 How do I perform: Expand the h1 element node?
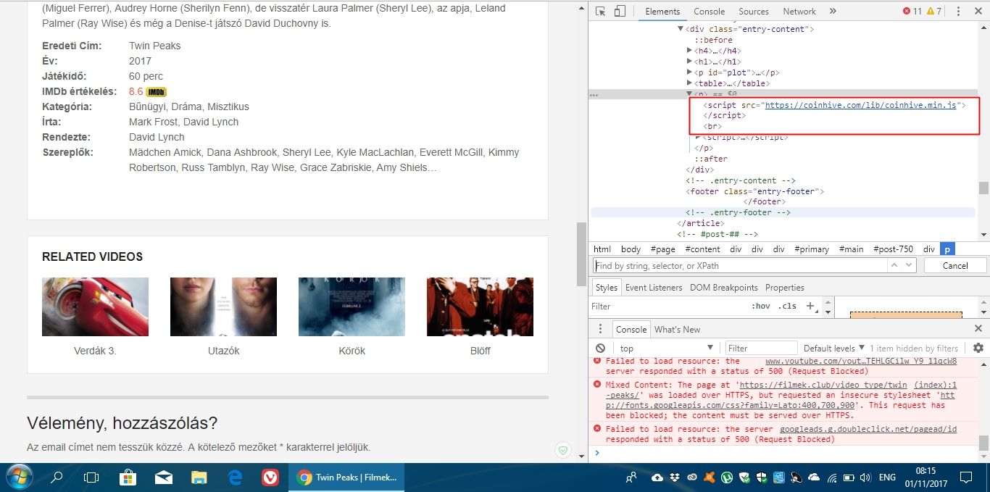tap(689, 62)
